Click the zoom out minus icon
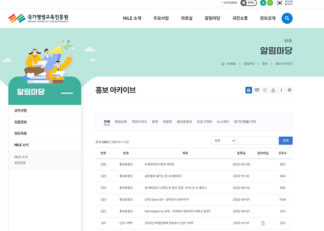Image resolution: width=324 pixels, height=231 pixels. pos(270,3)
